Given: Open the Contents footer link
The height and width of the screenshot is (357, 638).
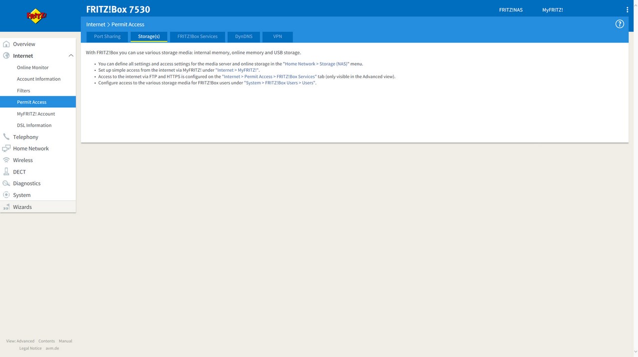Looking at the screenshot, I should (x=46, y=341).
